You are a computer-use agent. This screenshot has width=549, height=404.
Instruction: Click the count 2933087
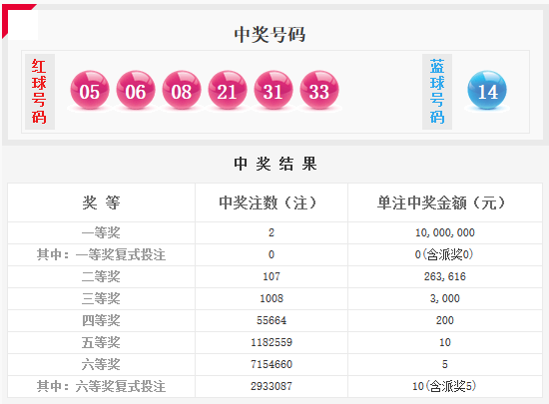click(272, 386)
